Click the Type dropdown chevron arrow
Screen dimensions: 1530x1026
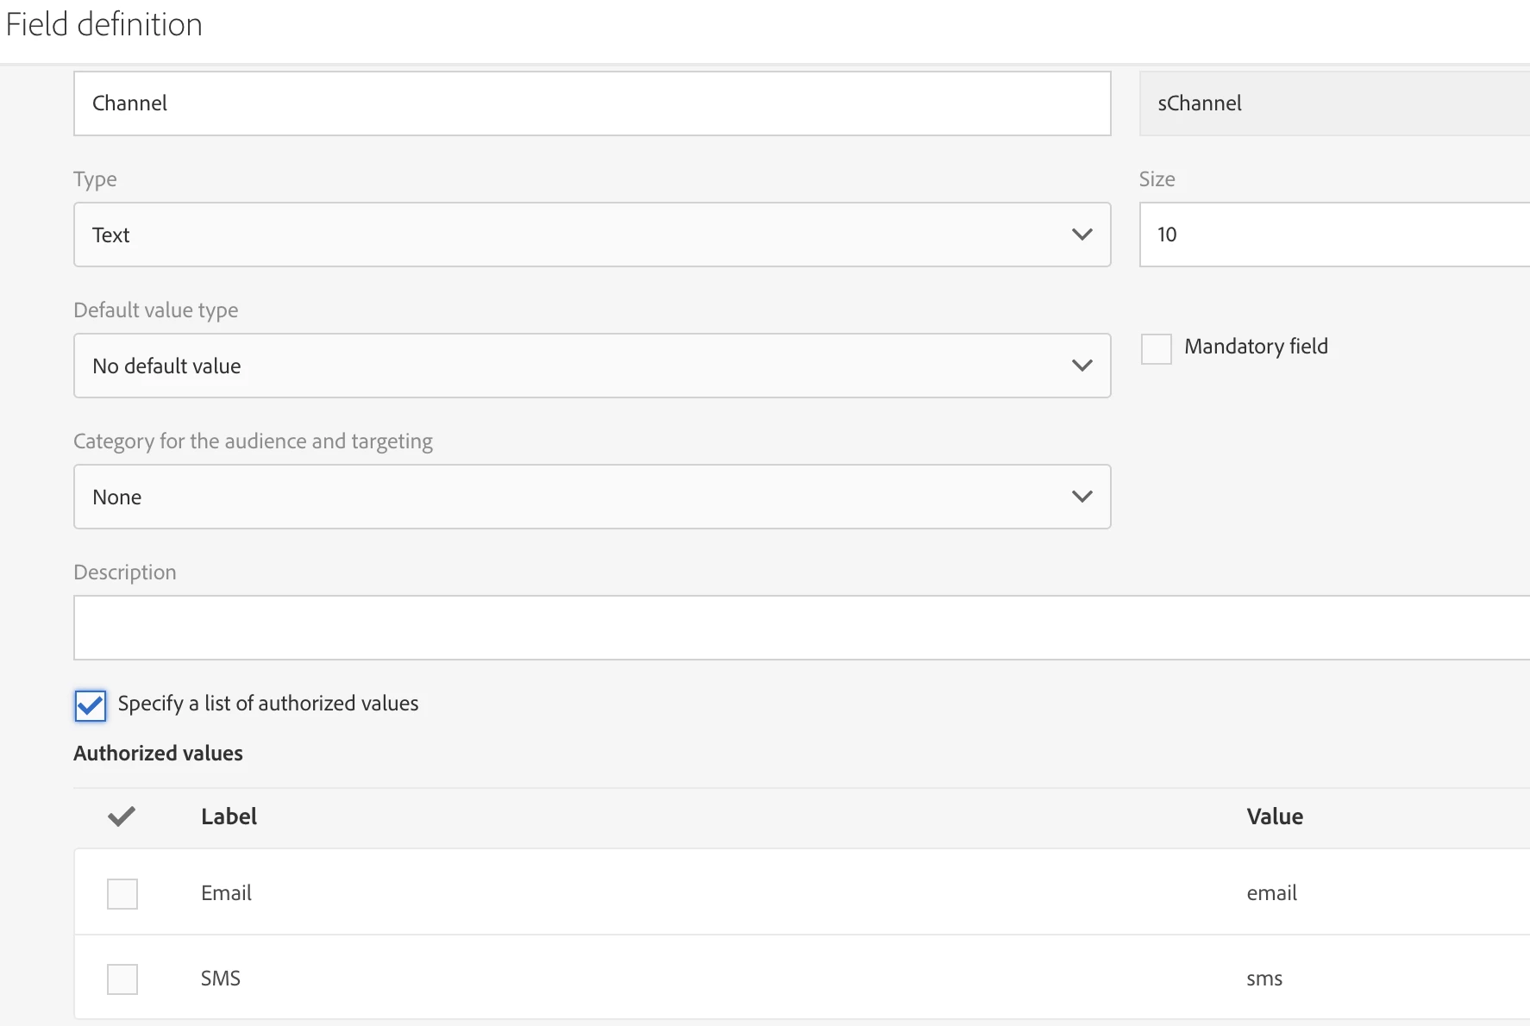1082,235
